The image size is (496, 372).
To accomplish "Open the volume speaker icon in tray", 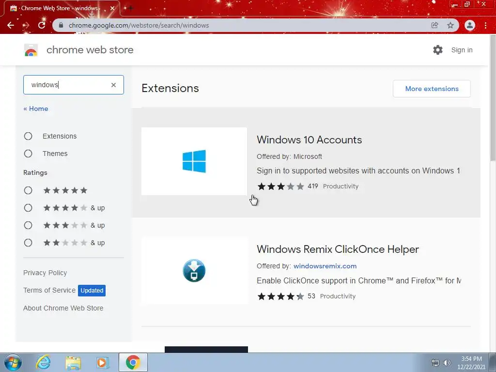I will coord(447,363).
